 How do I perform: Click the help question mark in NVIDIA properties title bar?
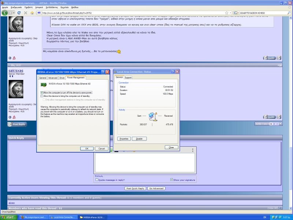[x=103, y=72]
